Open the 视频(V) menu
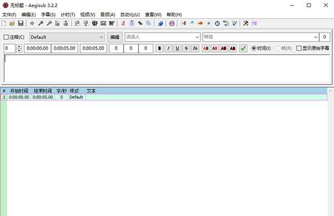334x216 pixels. click(x=87, y=14)
